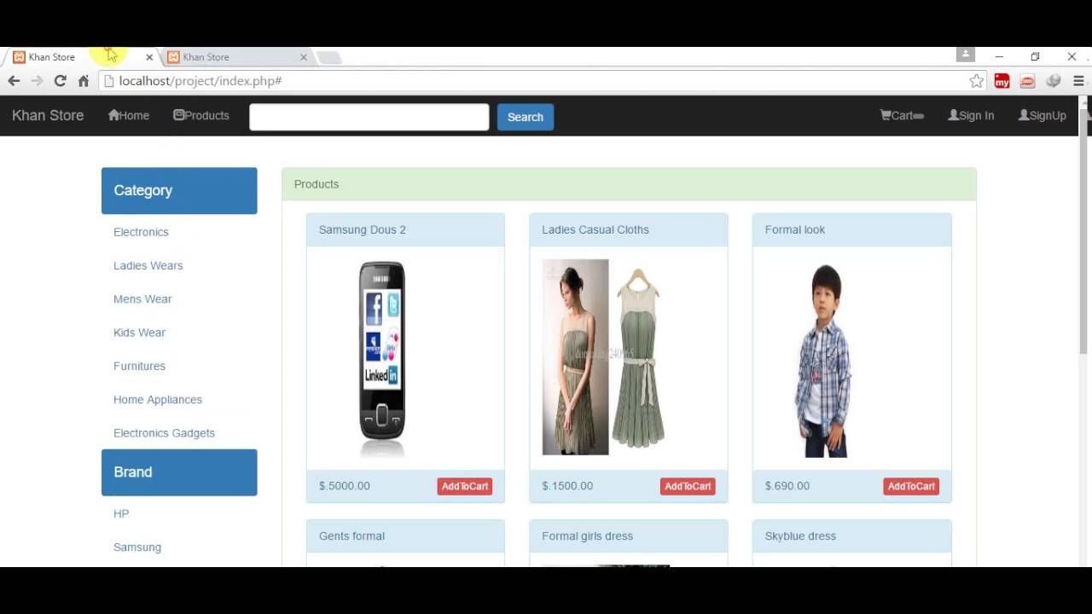This screenshot has height=614, width=1092.
Task: Click the 'Formal girls dress' title
Action: pyautogui.click(x=588, y=536)
